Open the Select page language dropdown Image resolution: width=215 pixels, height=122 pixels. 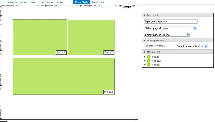[167, 35]
